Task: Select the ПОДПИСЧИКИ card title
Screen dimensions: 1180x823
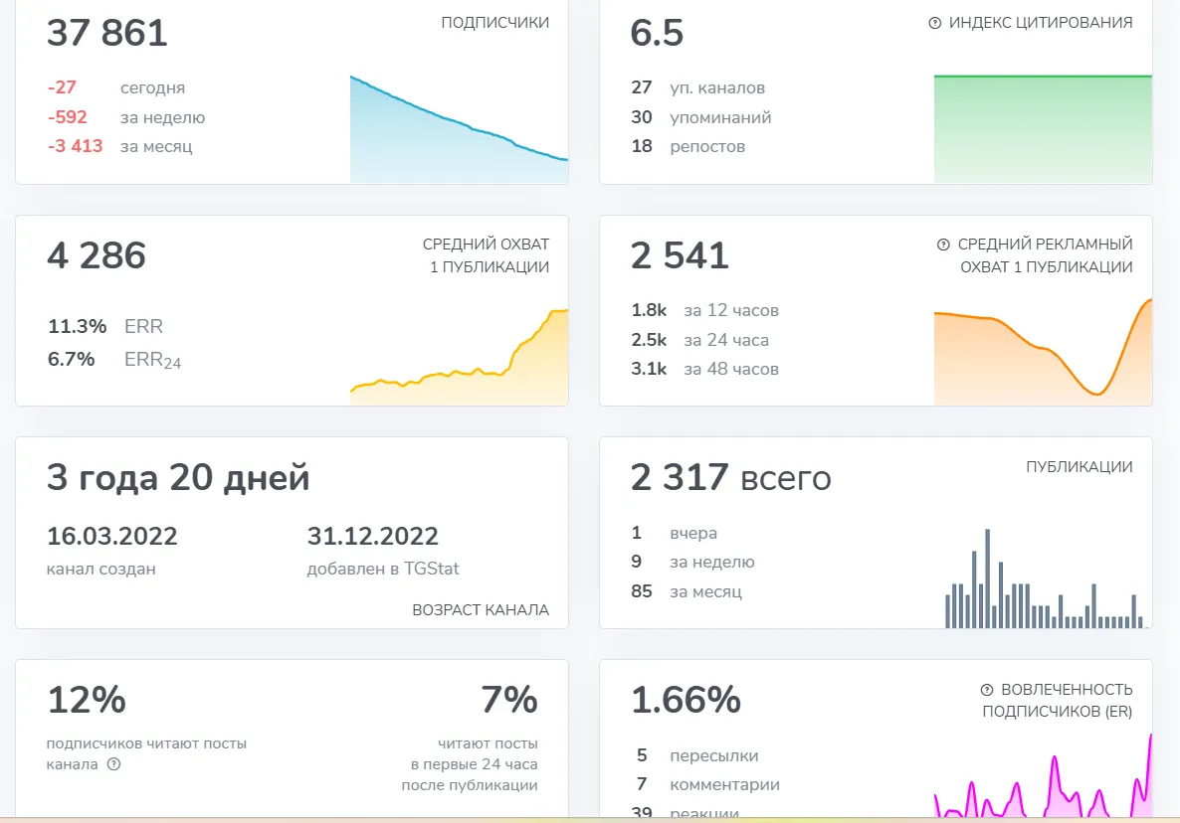Action: (495, 23)
